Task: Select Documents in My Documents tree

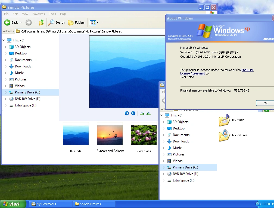Action: tap(178, 135)
